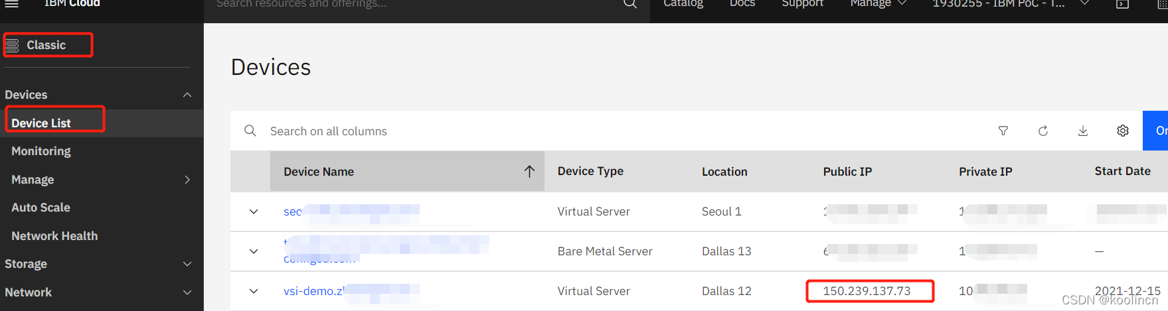1168x311 pixels.
Task: Expand the vsi-demo device row
Action: tap(254, 291)
